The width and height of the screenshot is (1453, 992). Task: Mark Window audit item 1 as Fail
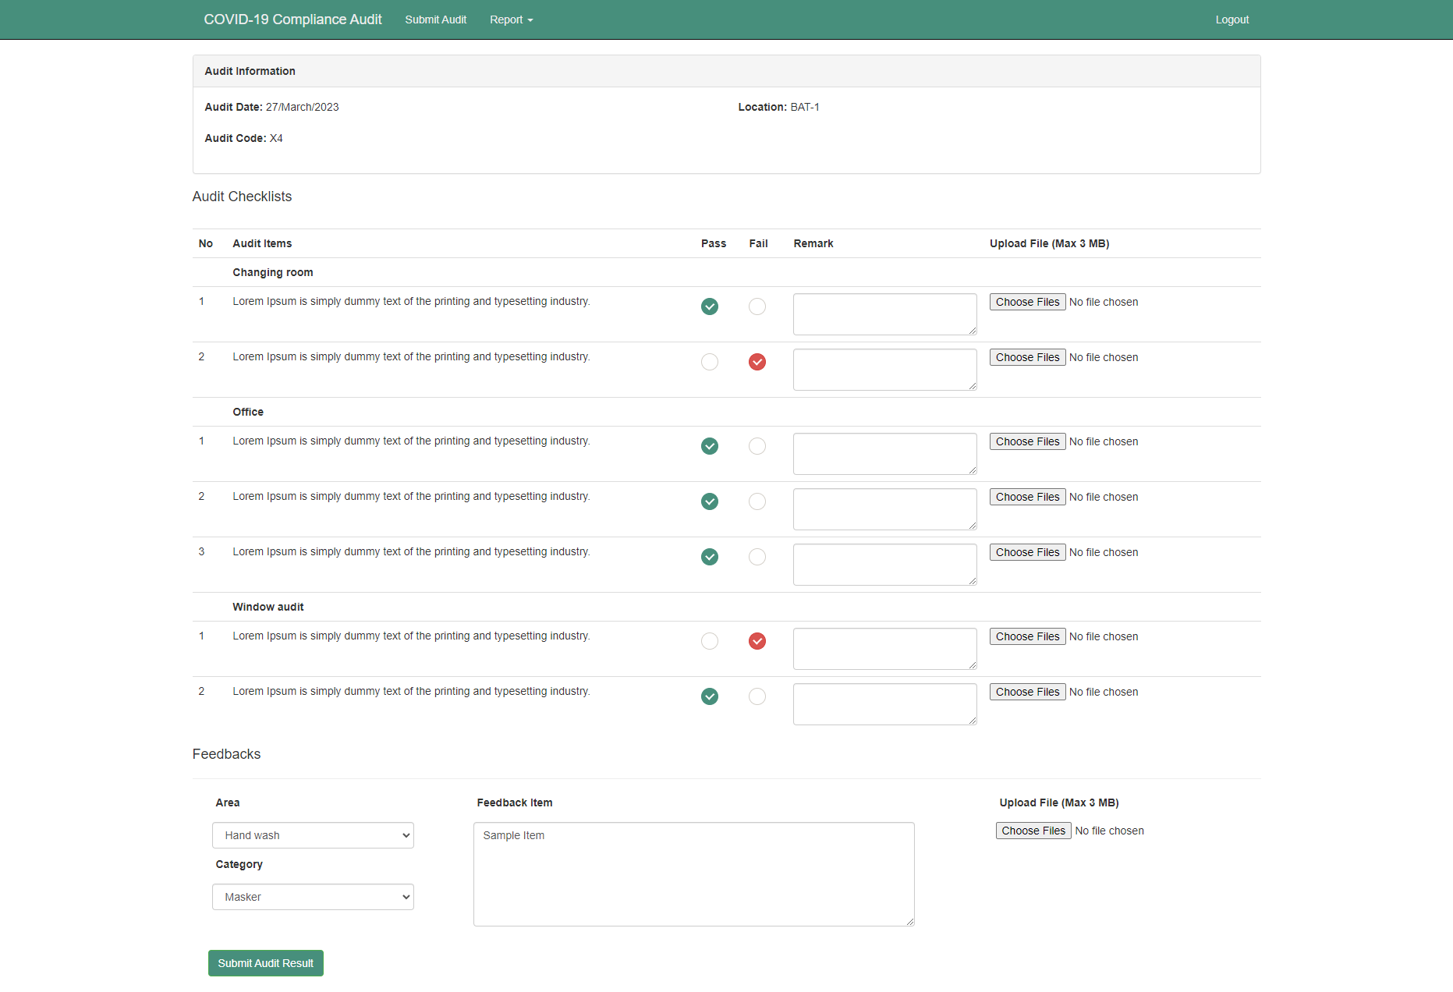[757, 641]
